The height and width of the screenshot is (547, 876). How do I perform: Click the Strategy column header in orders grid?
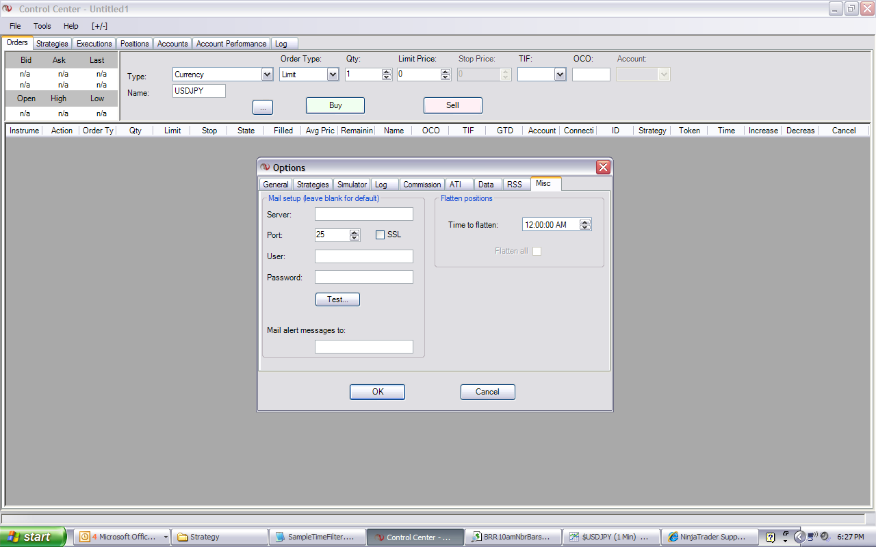pos(652,131)
